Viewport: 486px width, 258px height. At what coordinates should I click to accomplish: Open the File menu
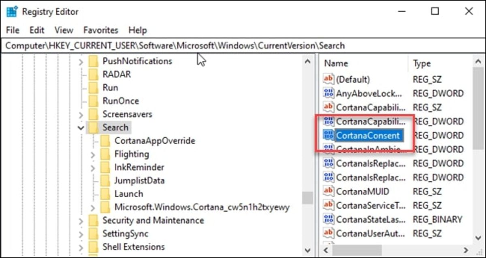[x=13, y=30]
